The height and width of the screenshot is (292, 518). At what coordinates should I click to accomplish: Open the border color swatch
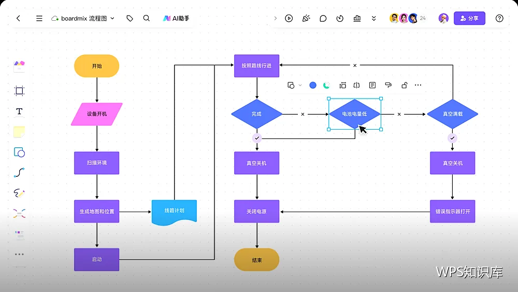point(326,86)
